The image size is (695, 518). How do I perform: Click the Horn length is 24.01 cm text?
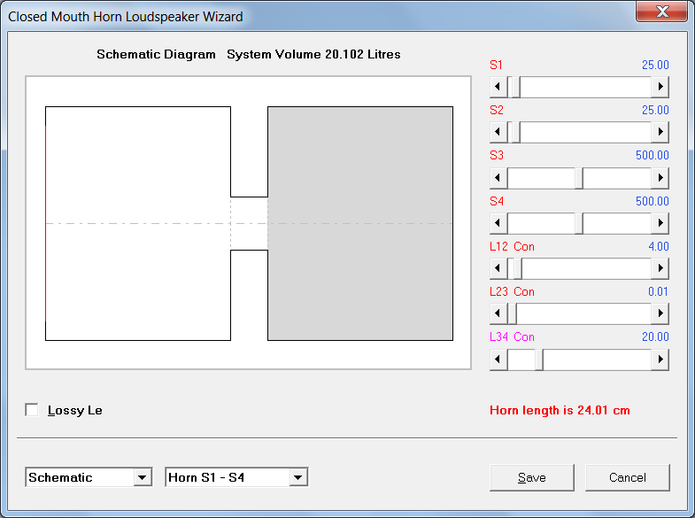pyautogui.click(x=560, y=410)
